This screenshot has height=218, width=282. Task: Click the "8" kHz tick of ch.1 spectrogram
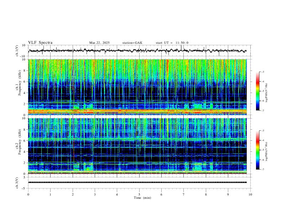click(x=25, y=71)
